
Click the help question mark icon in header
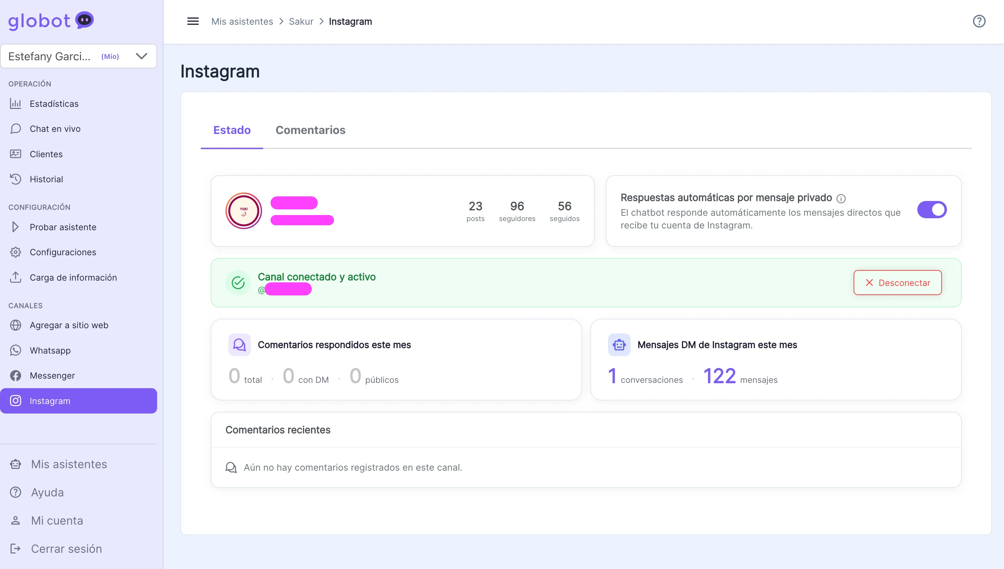(979, 21)
